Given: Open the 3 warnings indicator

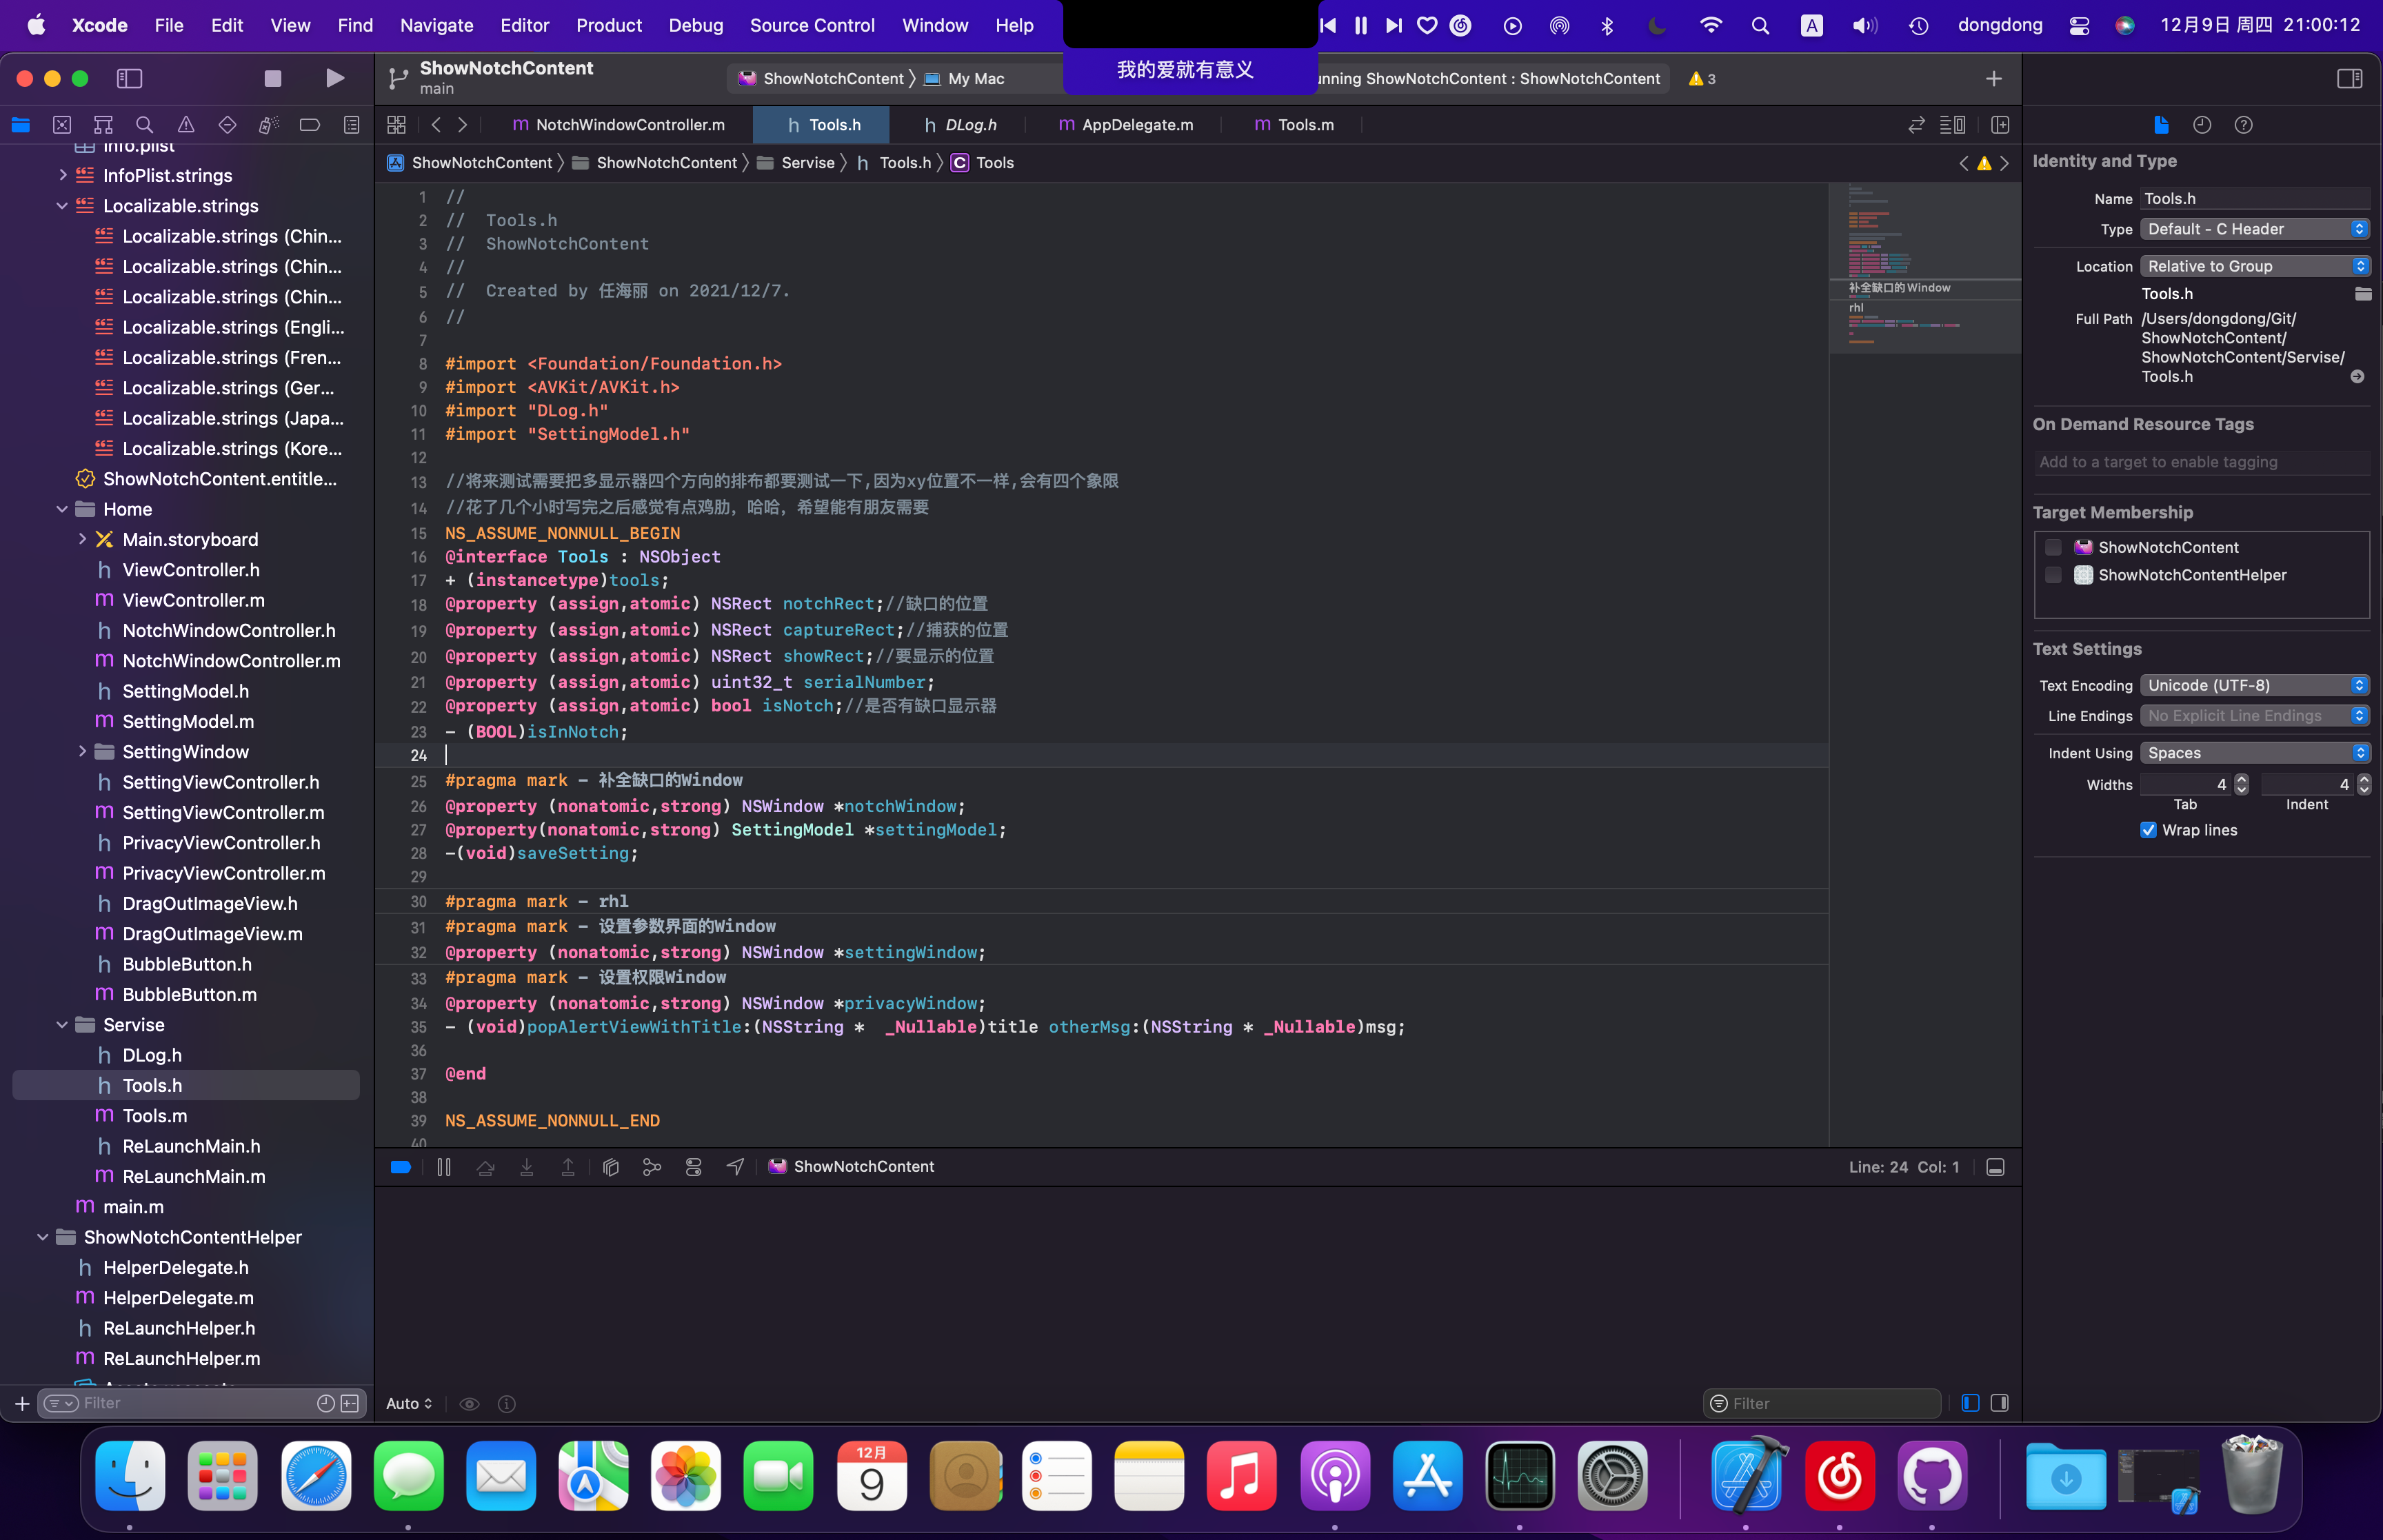Looking at the screenshot, I should [1702, 78].
